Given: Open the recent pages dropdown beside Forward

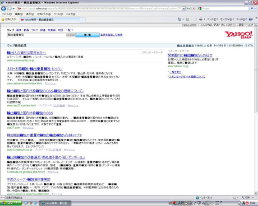Looking at the screenshot, I should (x=13, y=8).
